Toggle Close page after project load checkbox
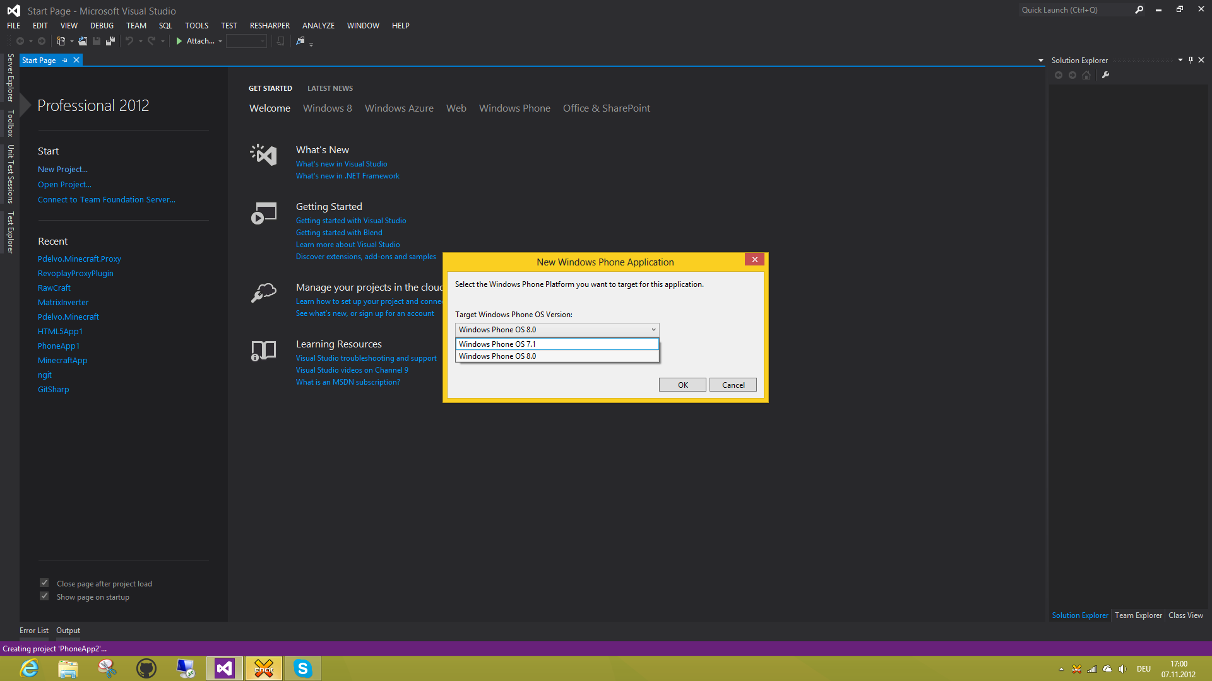The height and width of the screenshot is (681, 1212). tap(44, 583)
